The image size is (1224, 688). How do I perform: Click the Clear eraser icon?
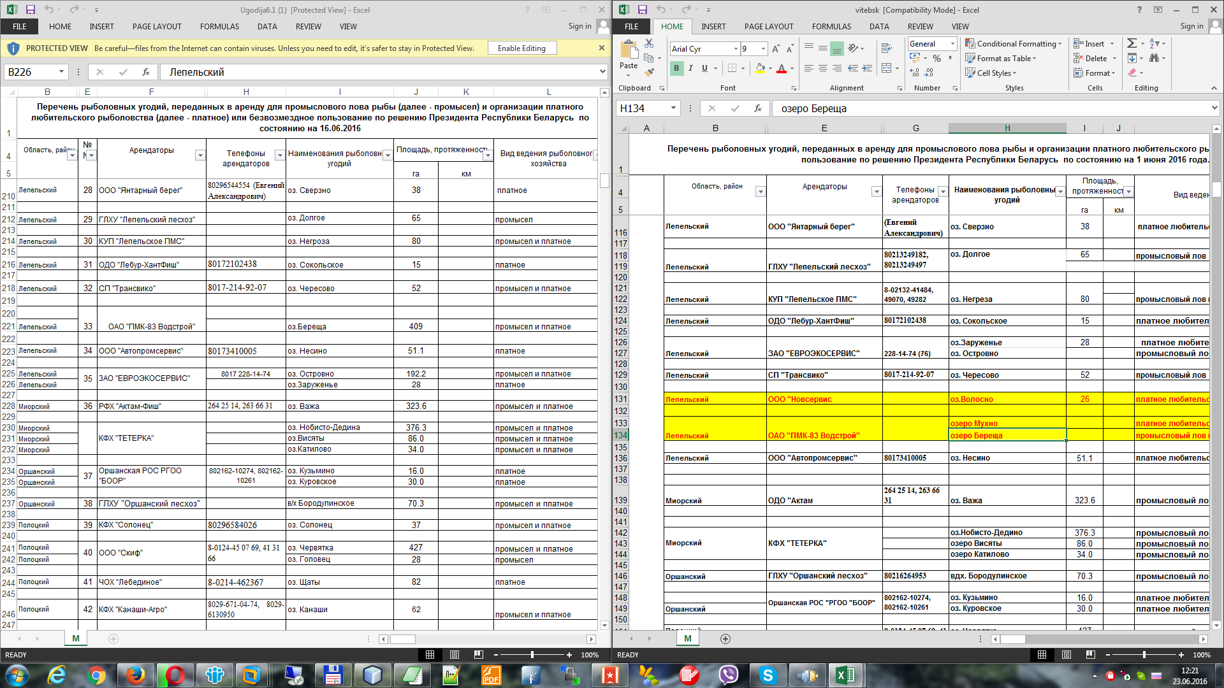[x=1132, y=73]
